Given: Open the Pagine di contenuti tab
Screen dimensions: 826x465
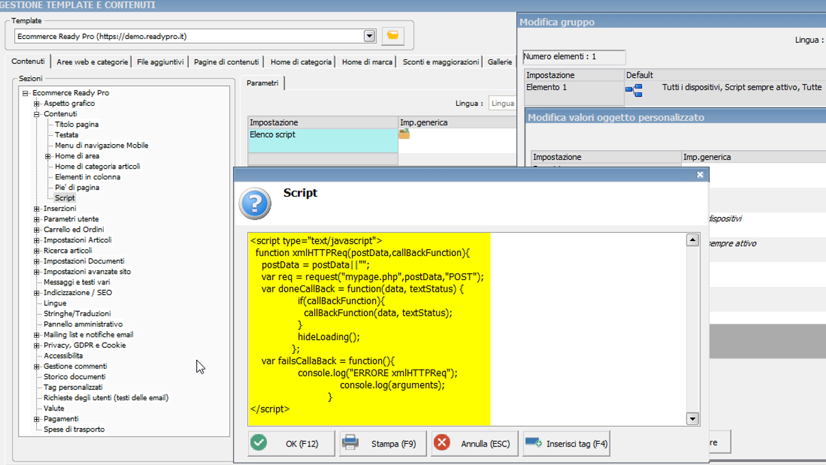Looking at the screenshot, I should coord(226,62).
